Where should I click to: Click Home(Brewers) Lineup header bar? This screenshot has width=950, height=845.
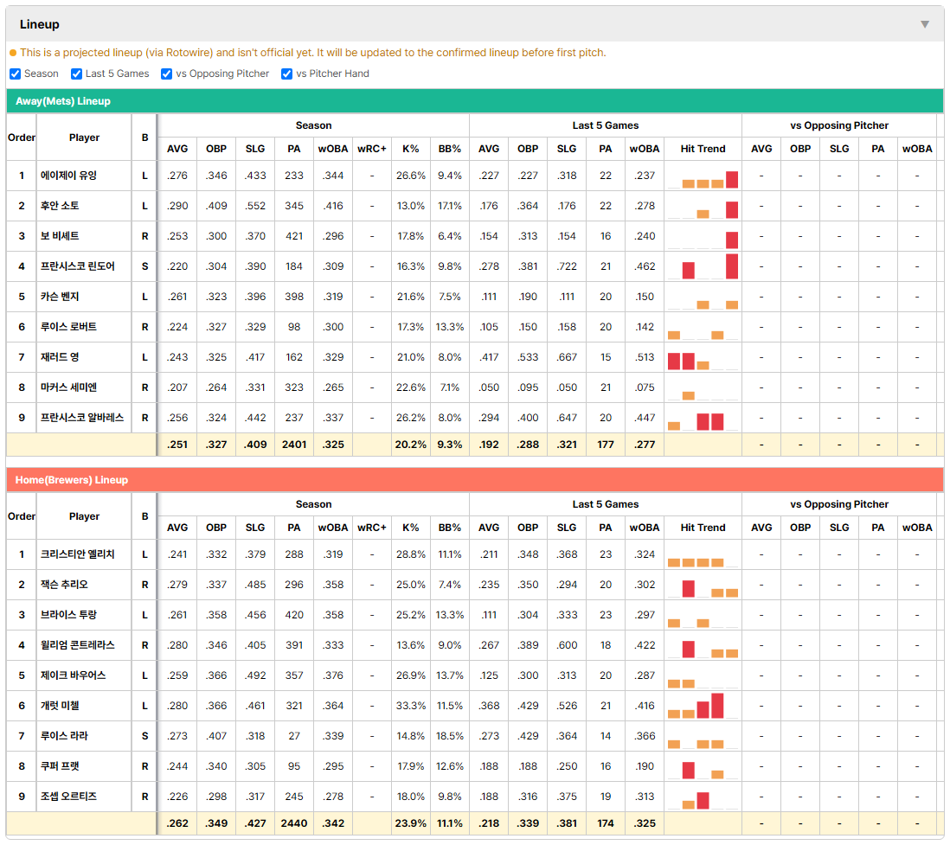[x=474, y=480]
